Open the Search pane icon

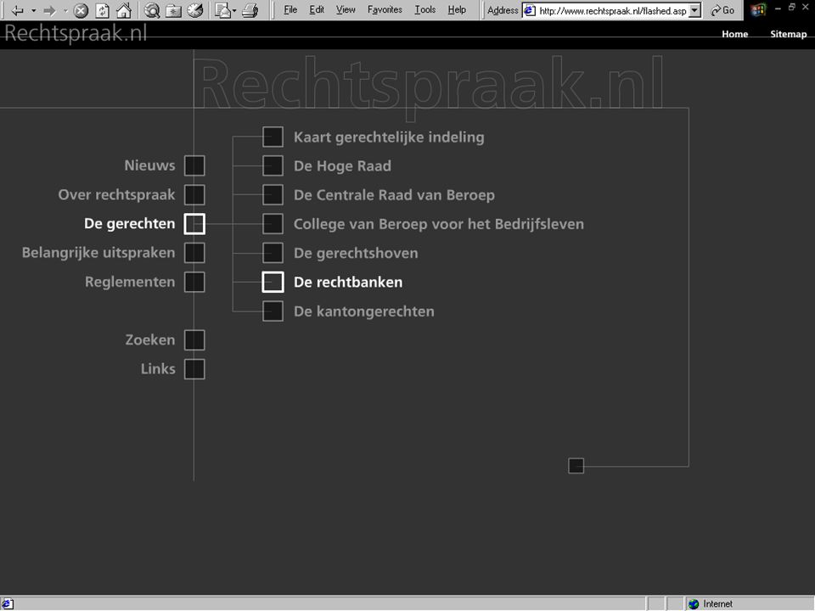pos(152,10)
